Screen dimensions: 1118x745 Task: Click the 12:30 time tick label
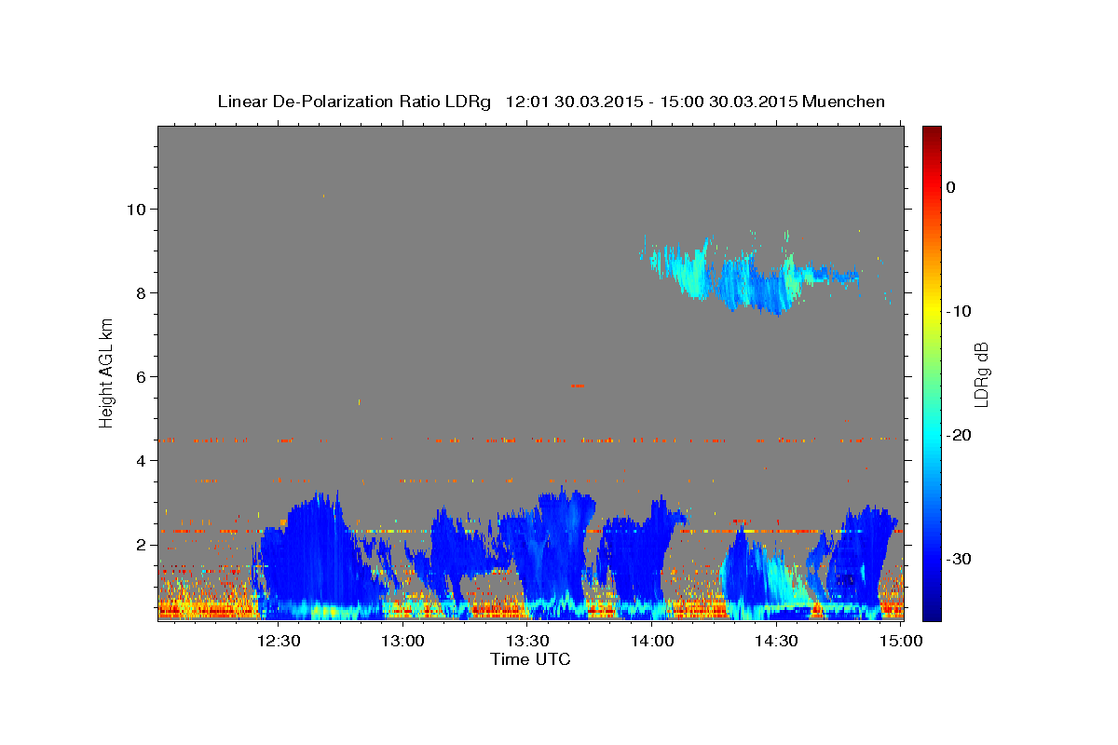point(279,641)
